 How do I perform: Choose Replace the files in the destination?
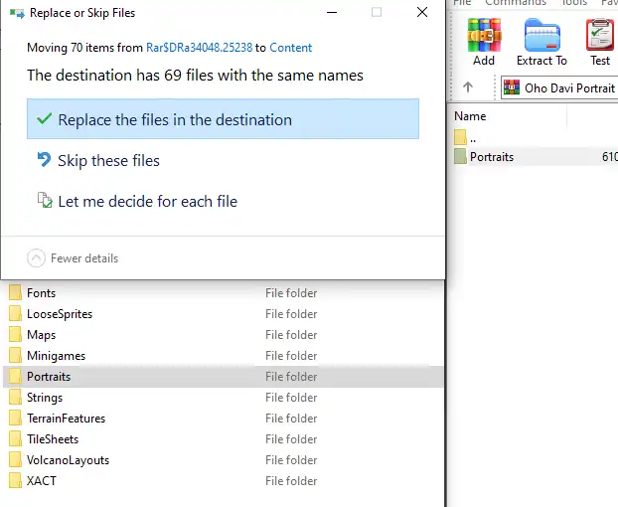click(x=174, y=120)
